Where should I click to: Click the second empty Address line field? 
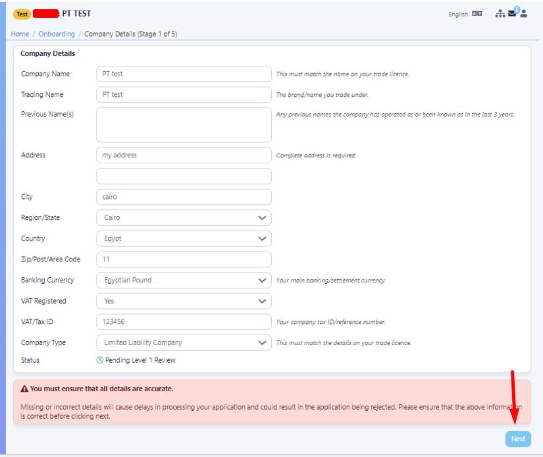coord(184,176)
